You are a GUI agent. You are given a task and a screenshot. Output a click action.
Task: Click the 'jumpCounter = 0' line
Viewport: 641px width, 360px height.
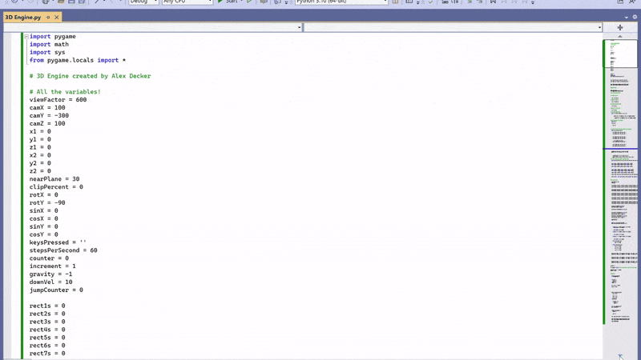pos(56,290)
